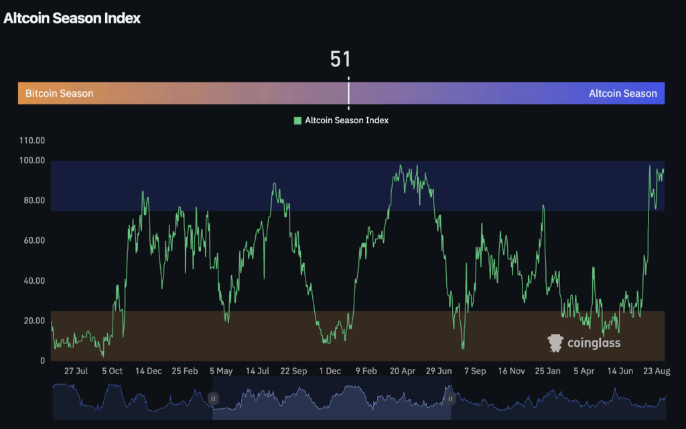
Task: Click the 27 Jul date axis label
Action: (x=76, y=371)
